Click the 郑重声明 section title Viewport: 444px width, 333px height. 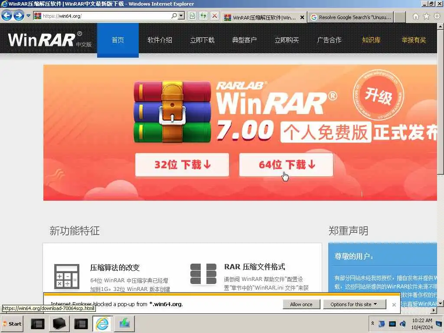(348, 231)
